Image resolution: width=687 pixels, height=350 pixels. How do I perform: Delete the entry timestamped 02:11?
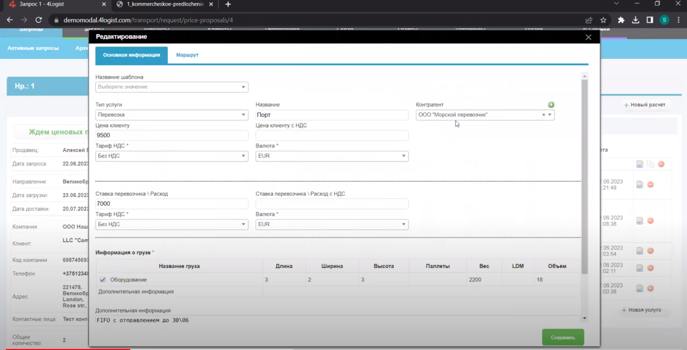pyautogui.click(x=650, y=268)
